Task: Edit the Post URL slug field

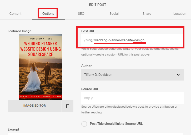Action: coord(132,40)
